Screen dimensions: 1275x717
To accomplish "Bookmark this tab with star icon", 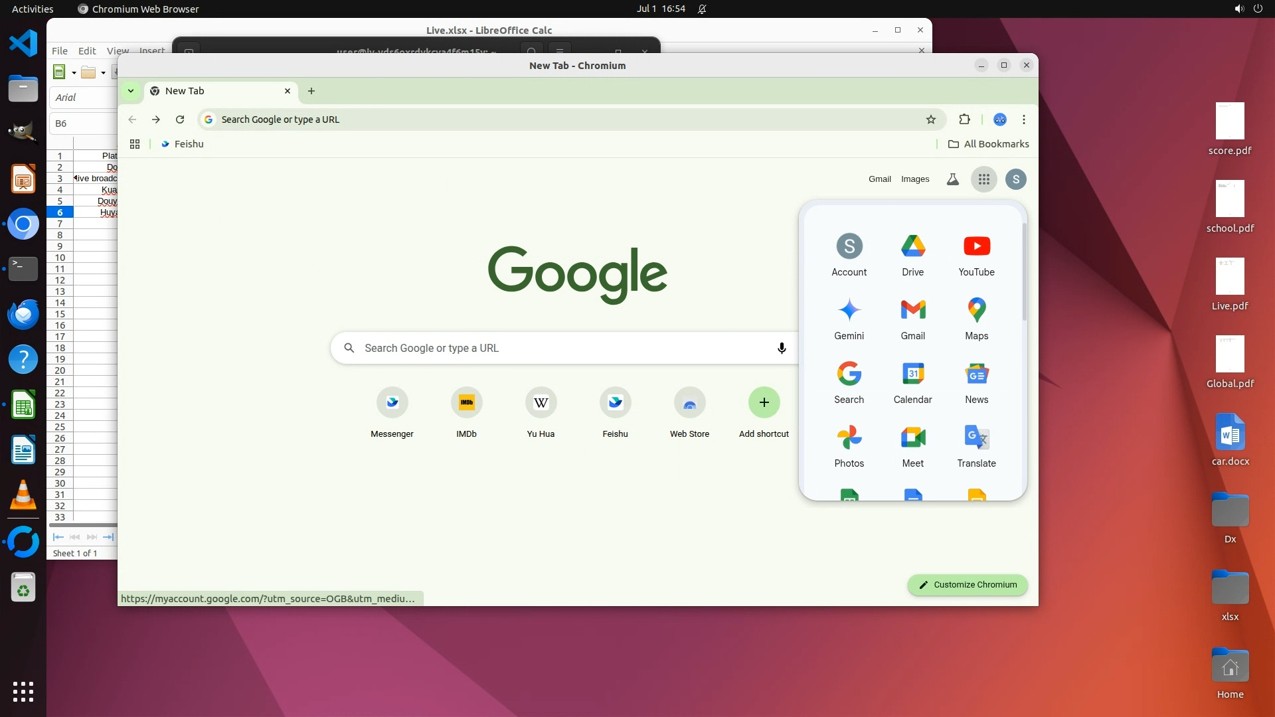I will tap(930, 119).
